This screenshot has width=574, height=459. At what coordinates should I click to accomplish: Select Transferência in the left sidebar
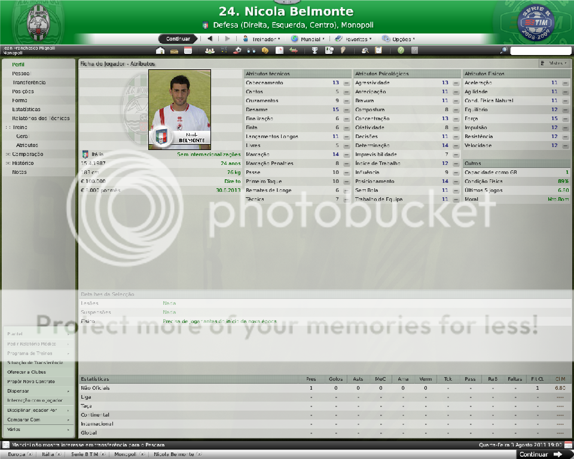(x=29, y=82)
